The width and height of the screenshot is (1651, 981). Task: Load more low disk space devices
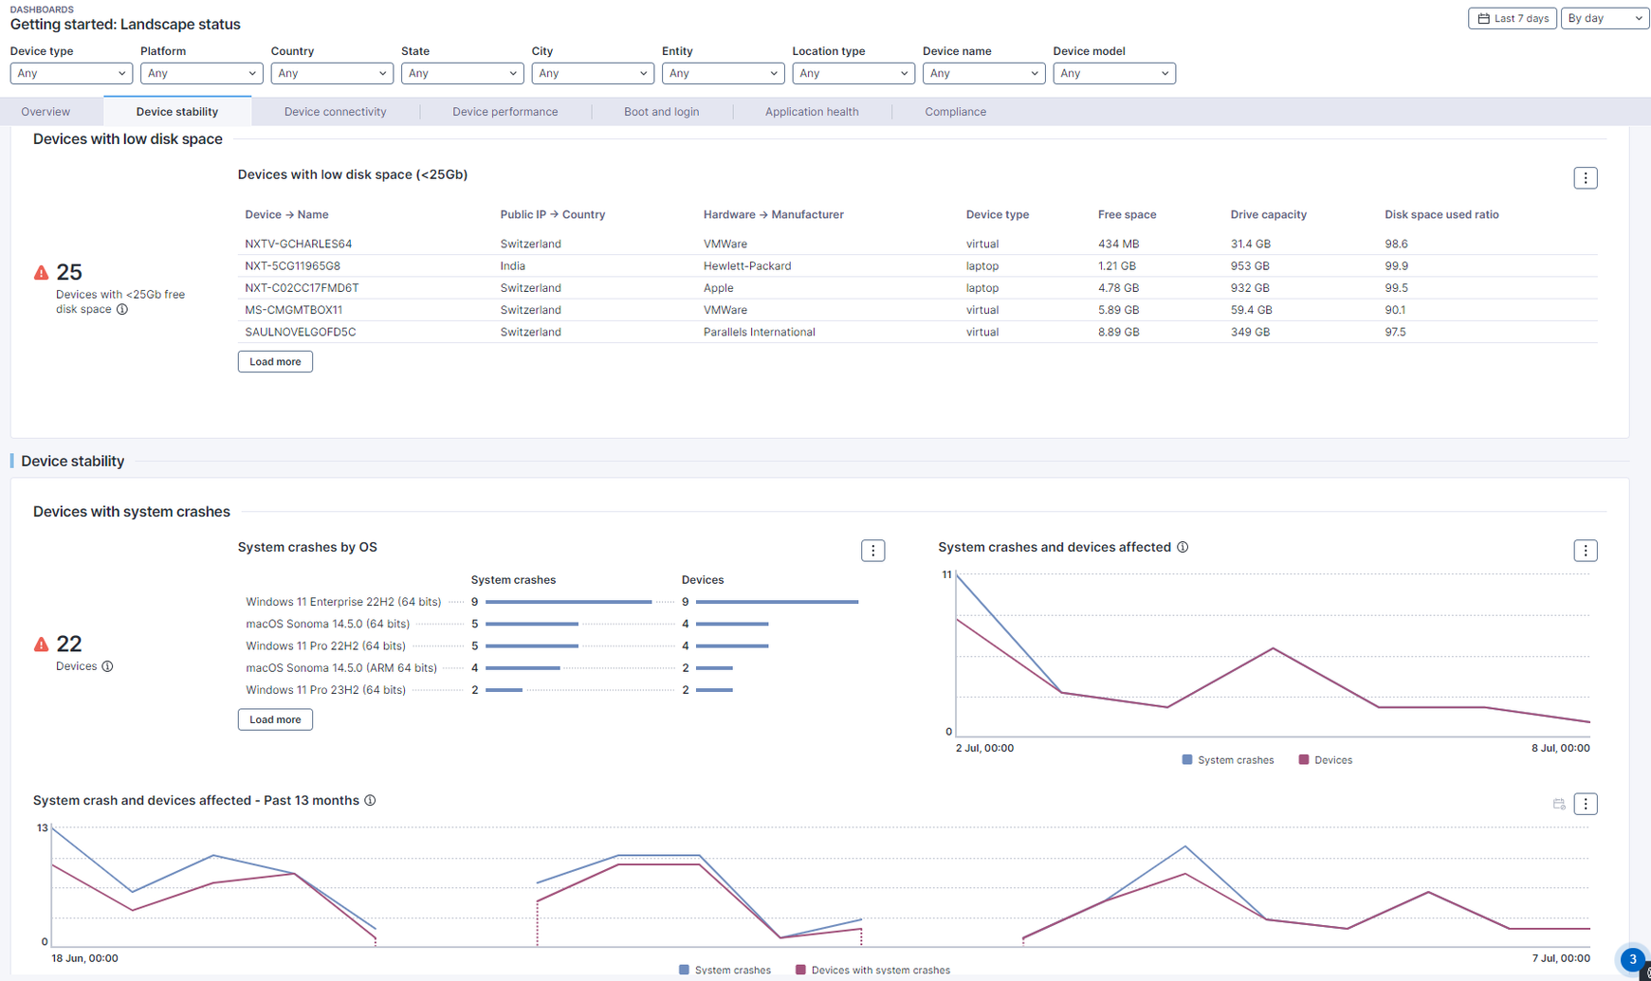[275, 362]
